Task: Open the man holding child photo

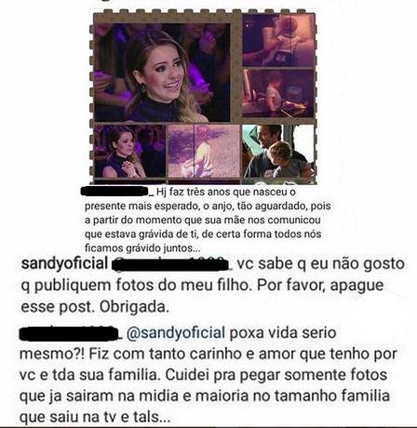Action: 278,152
